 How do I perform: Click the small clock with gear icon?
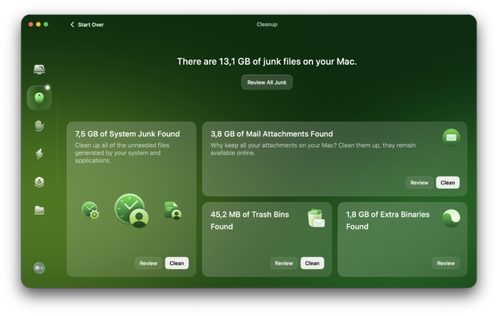coord(90,210)
